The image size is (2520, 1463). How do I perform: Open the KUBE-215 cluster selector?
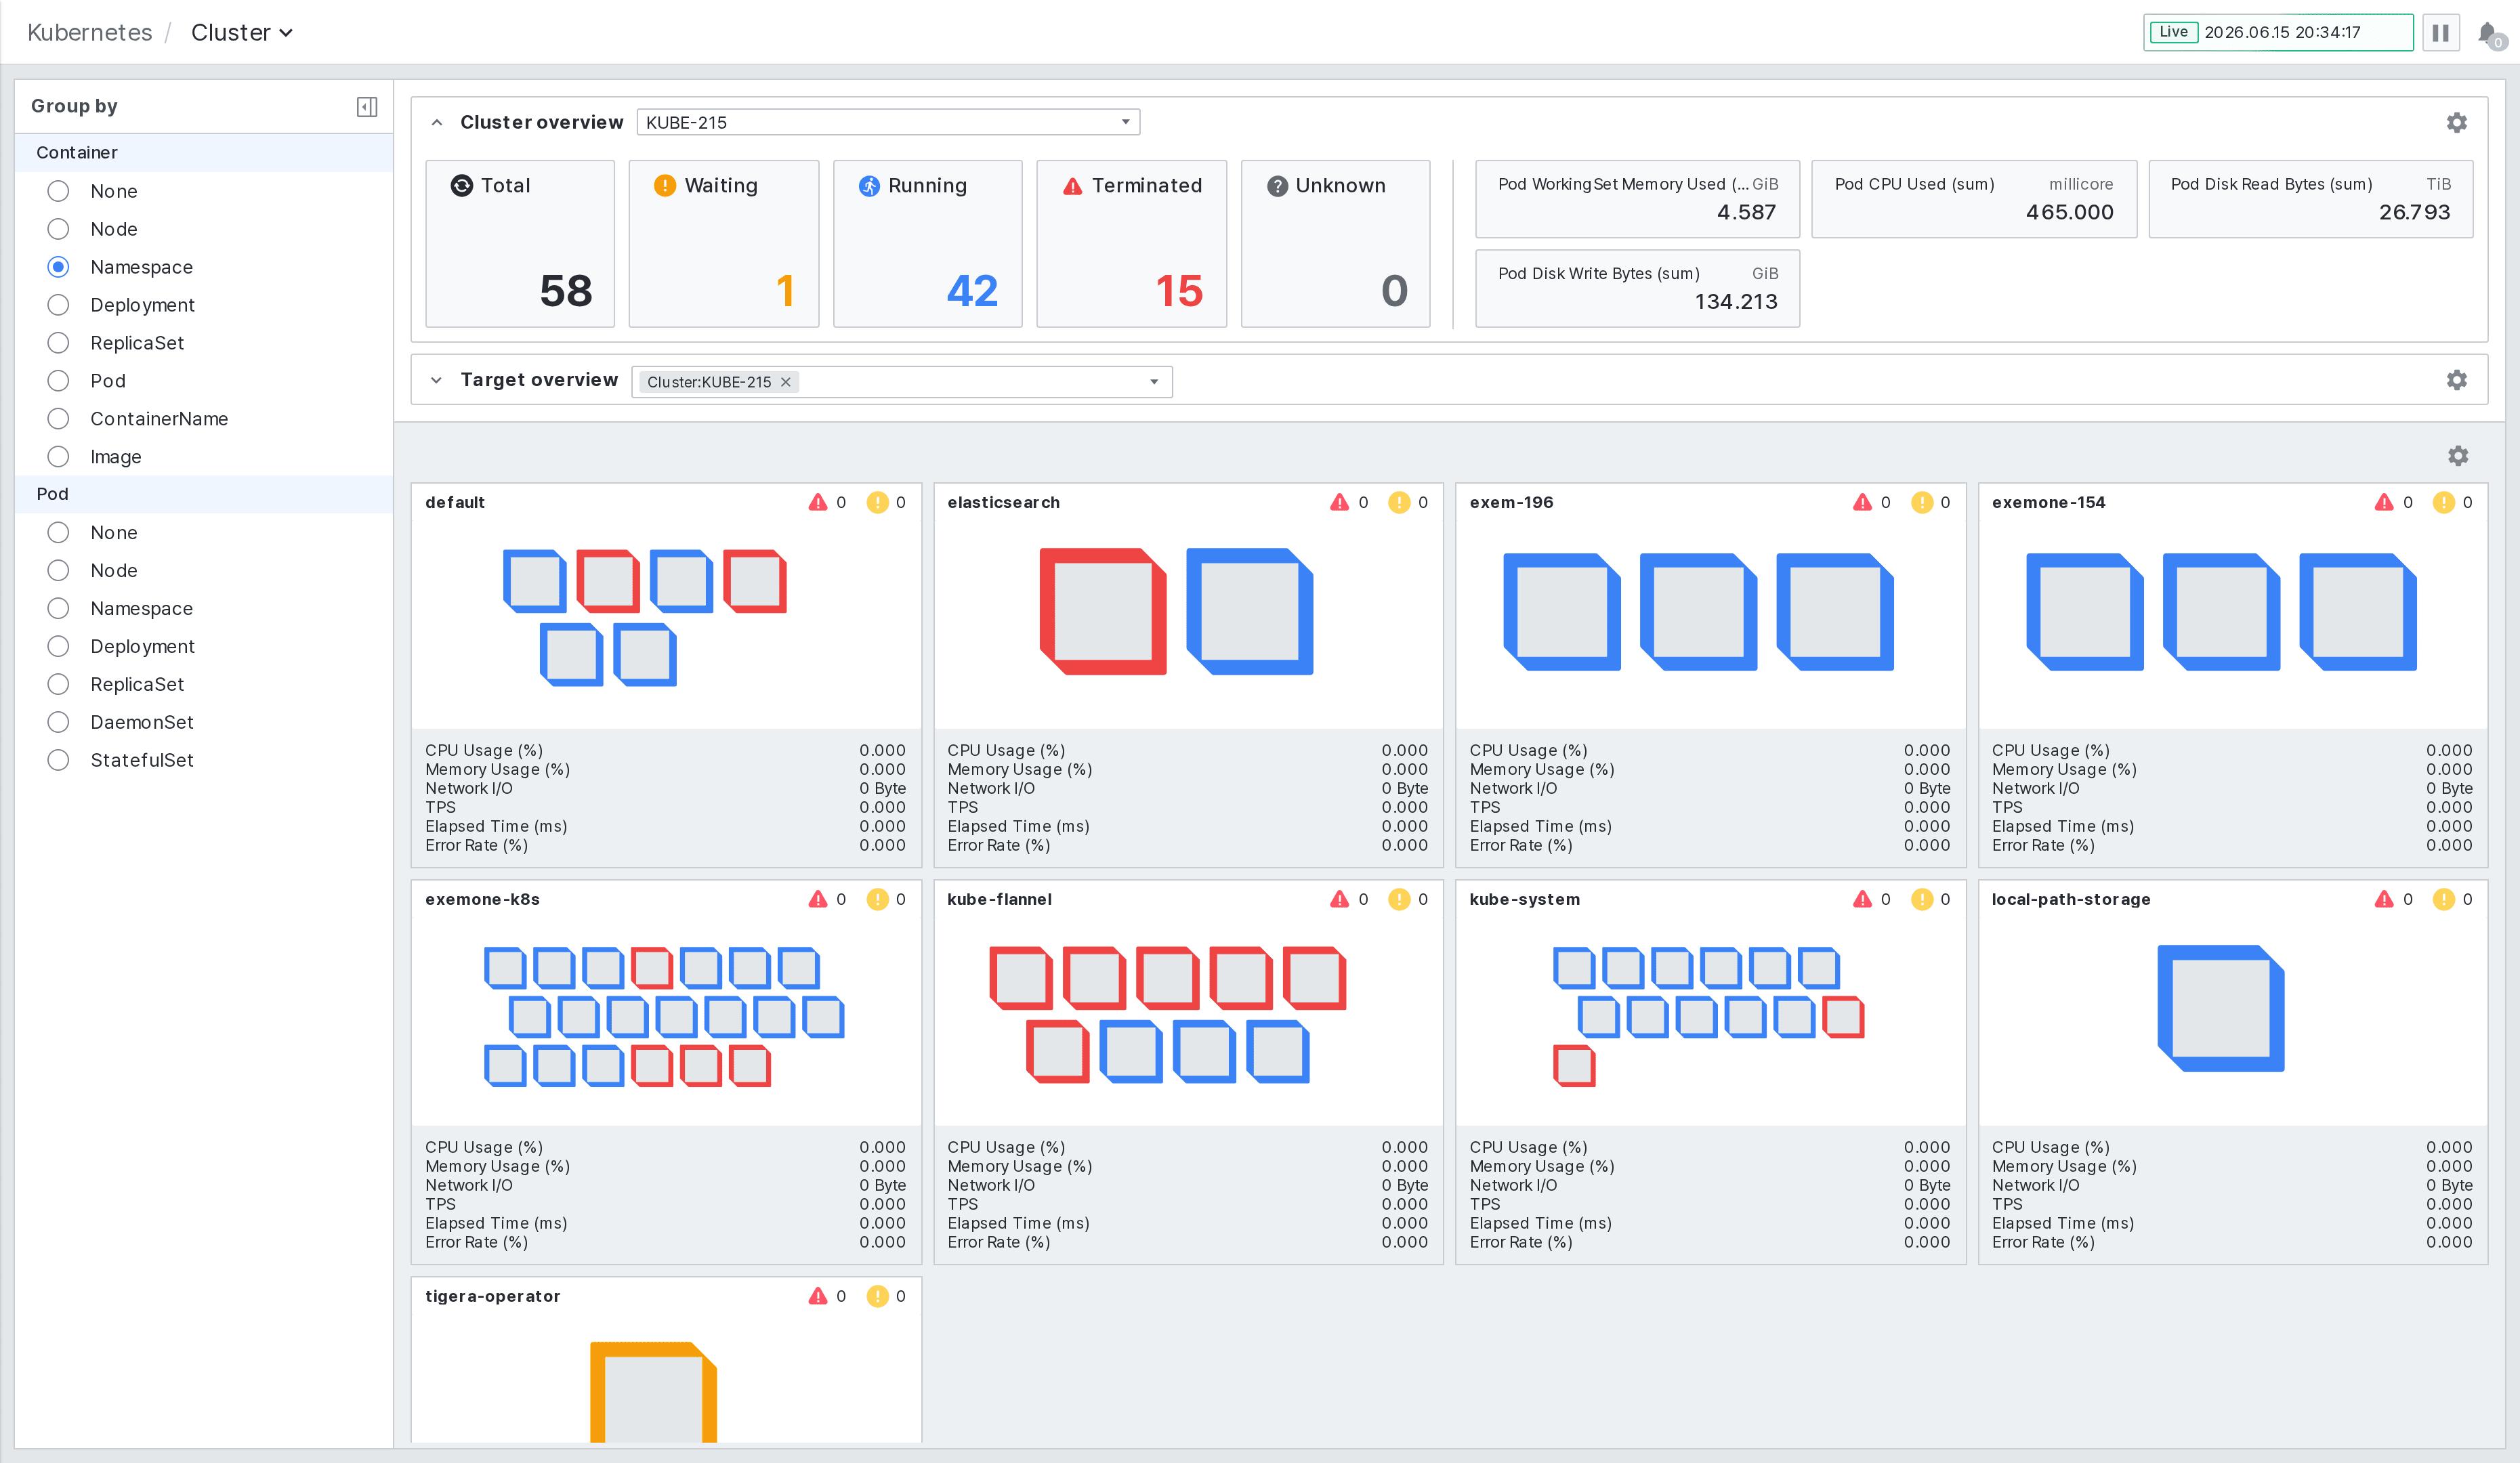pos(888,122)
